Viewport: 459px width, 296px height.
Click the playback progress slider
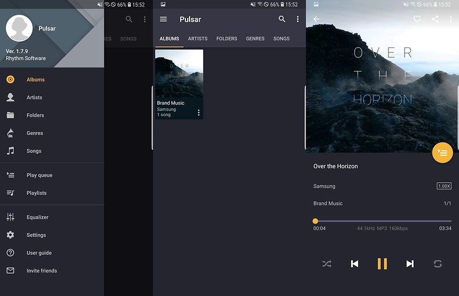coord(382,221)
